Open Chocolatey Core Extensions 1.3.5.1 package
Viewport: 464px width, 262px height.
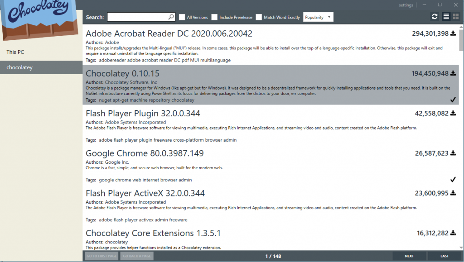click(x=153, y=233)
